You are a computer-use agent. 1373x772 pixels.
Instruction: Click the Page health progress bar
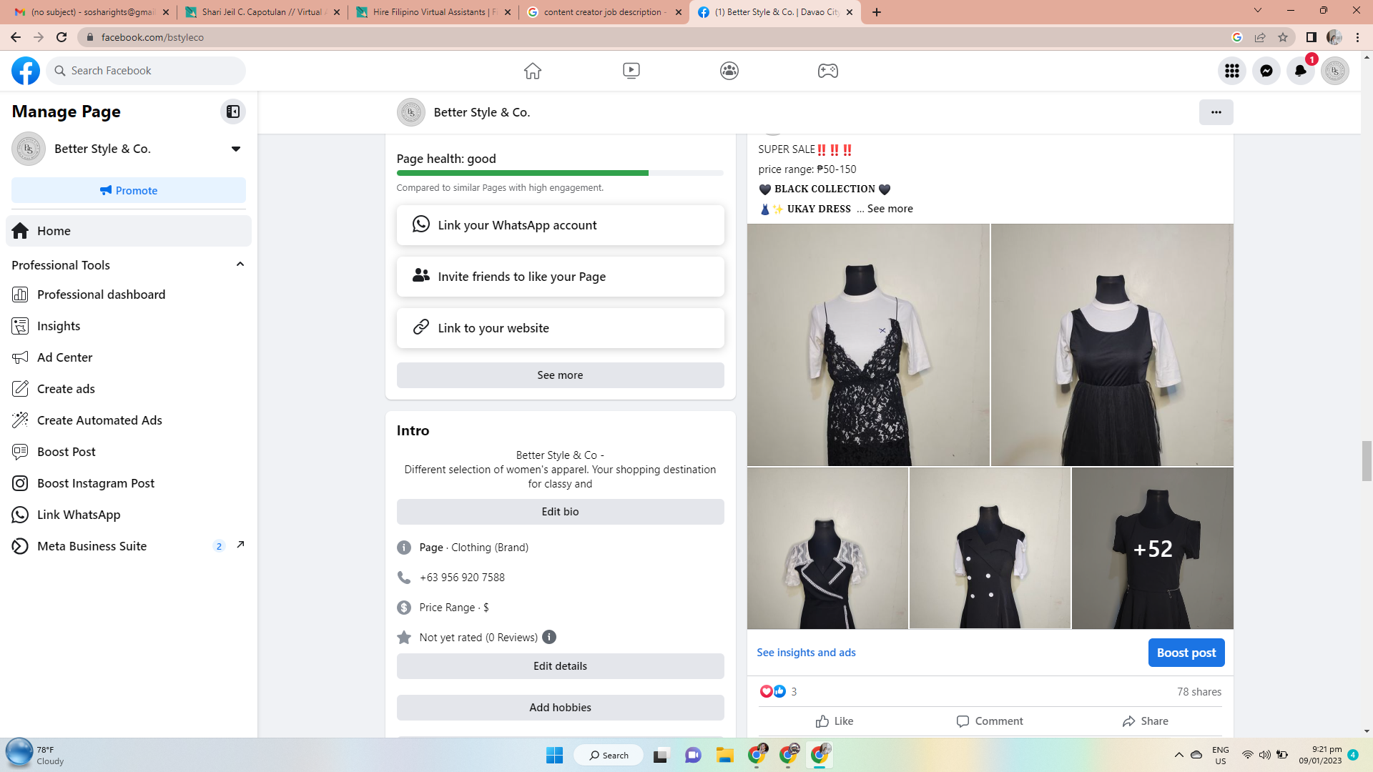[x=559, y=173]
